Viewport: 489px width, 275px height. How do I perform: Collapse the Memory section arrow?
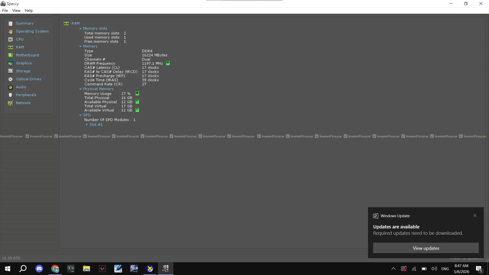coord(80,46)
